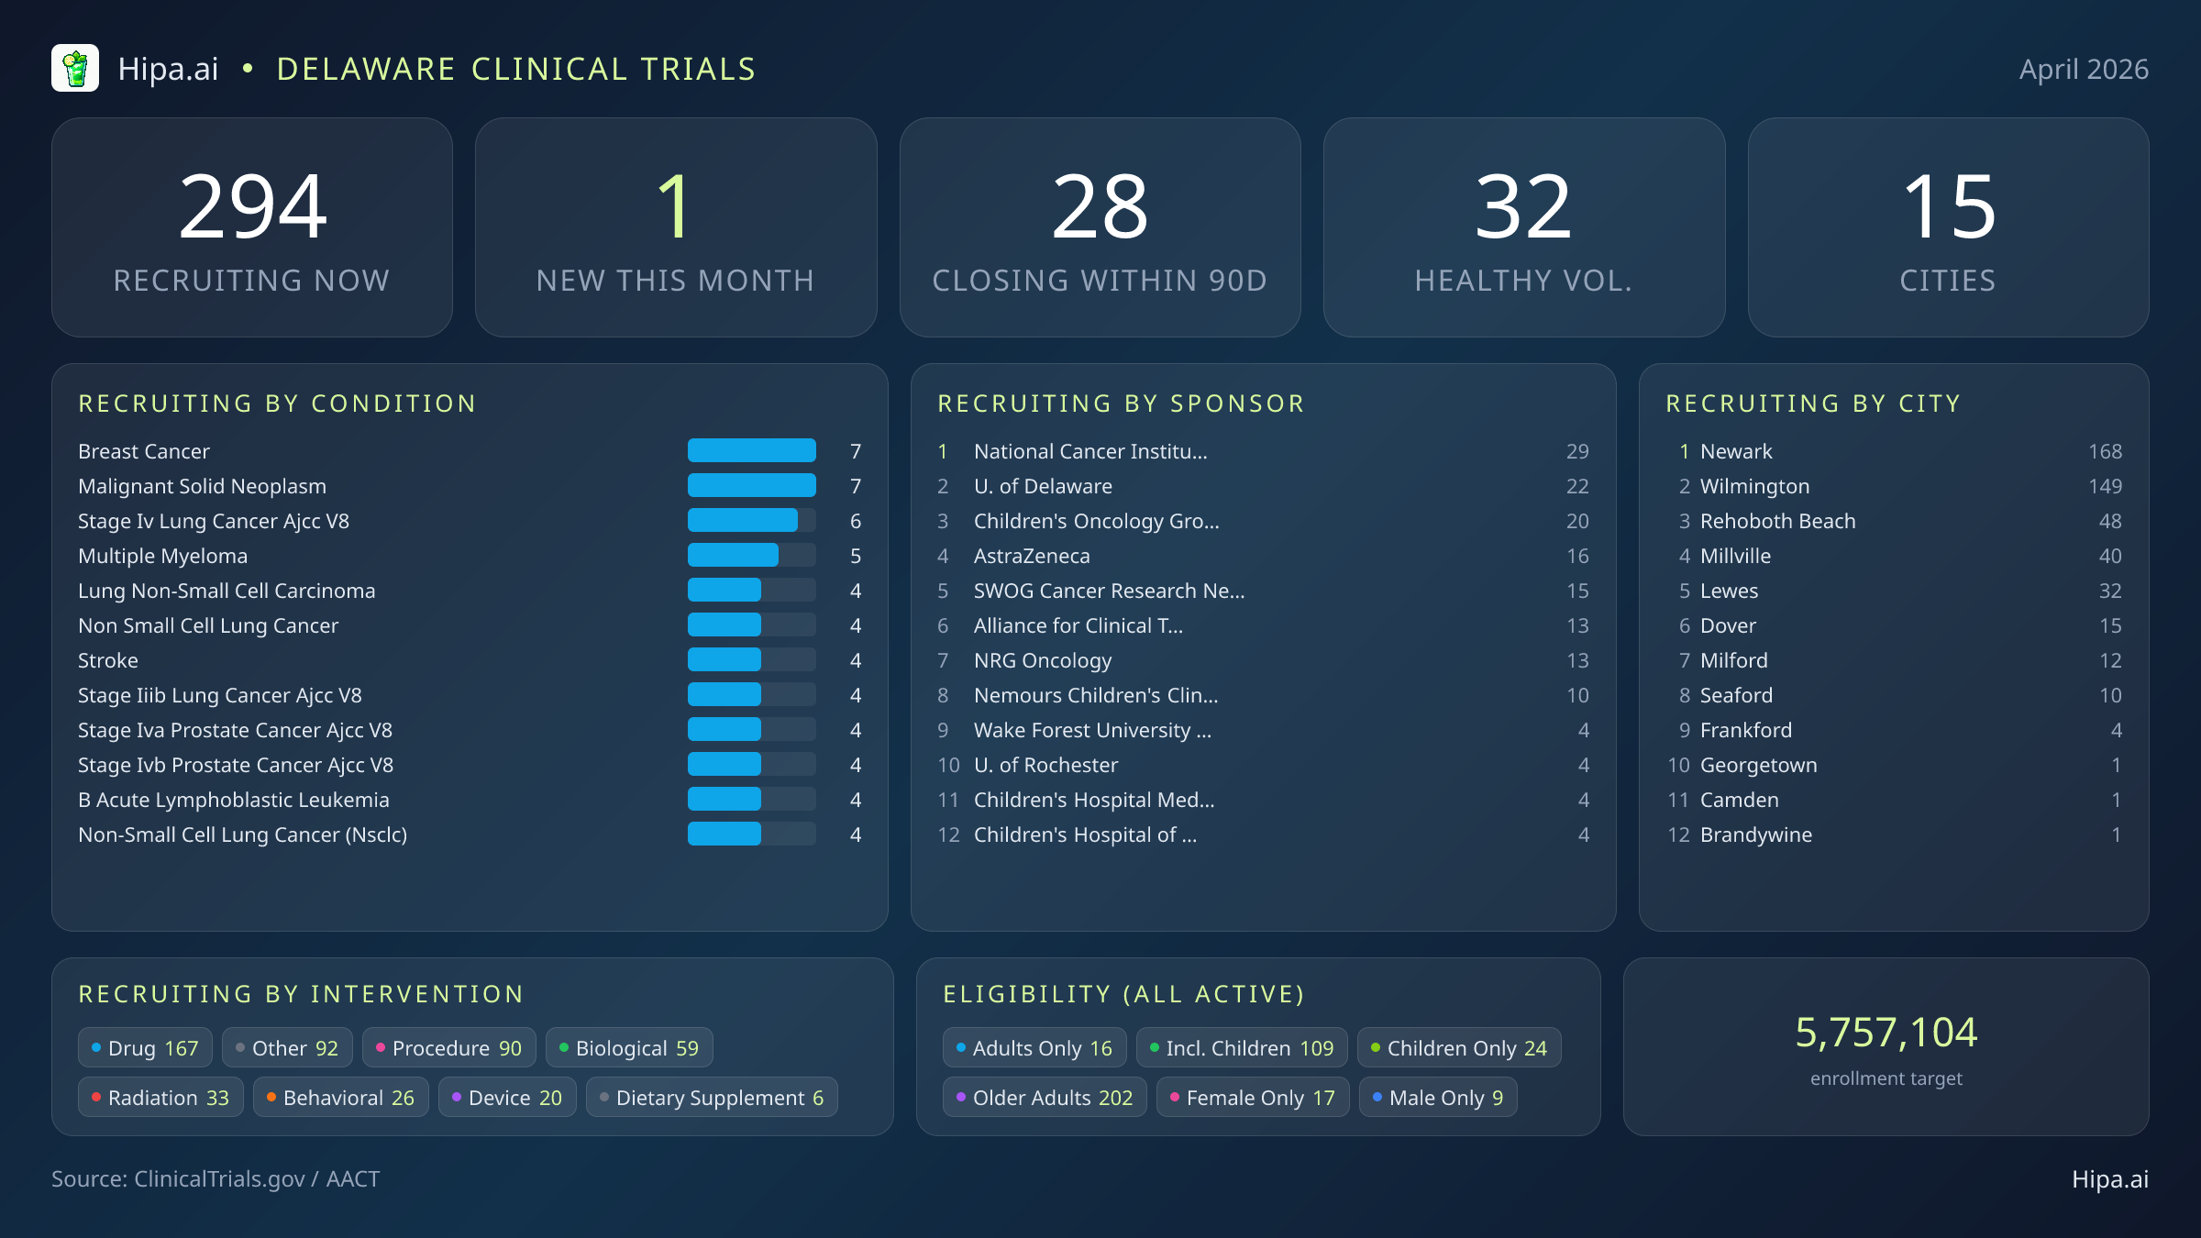Click Non Small Cell Lung Cancer row
The width and height of the screenshot is (2201, 1238).
[470, 625]
